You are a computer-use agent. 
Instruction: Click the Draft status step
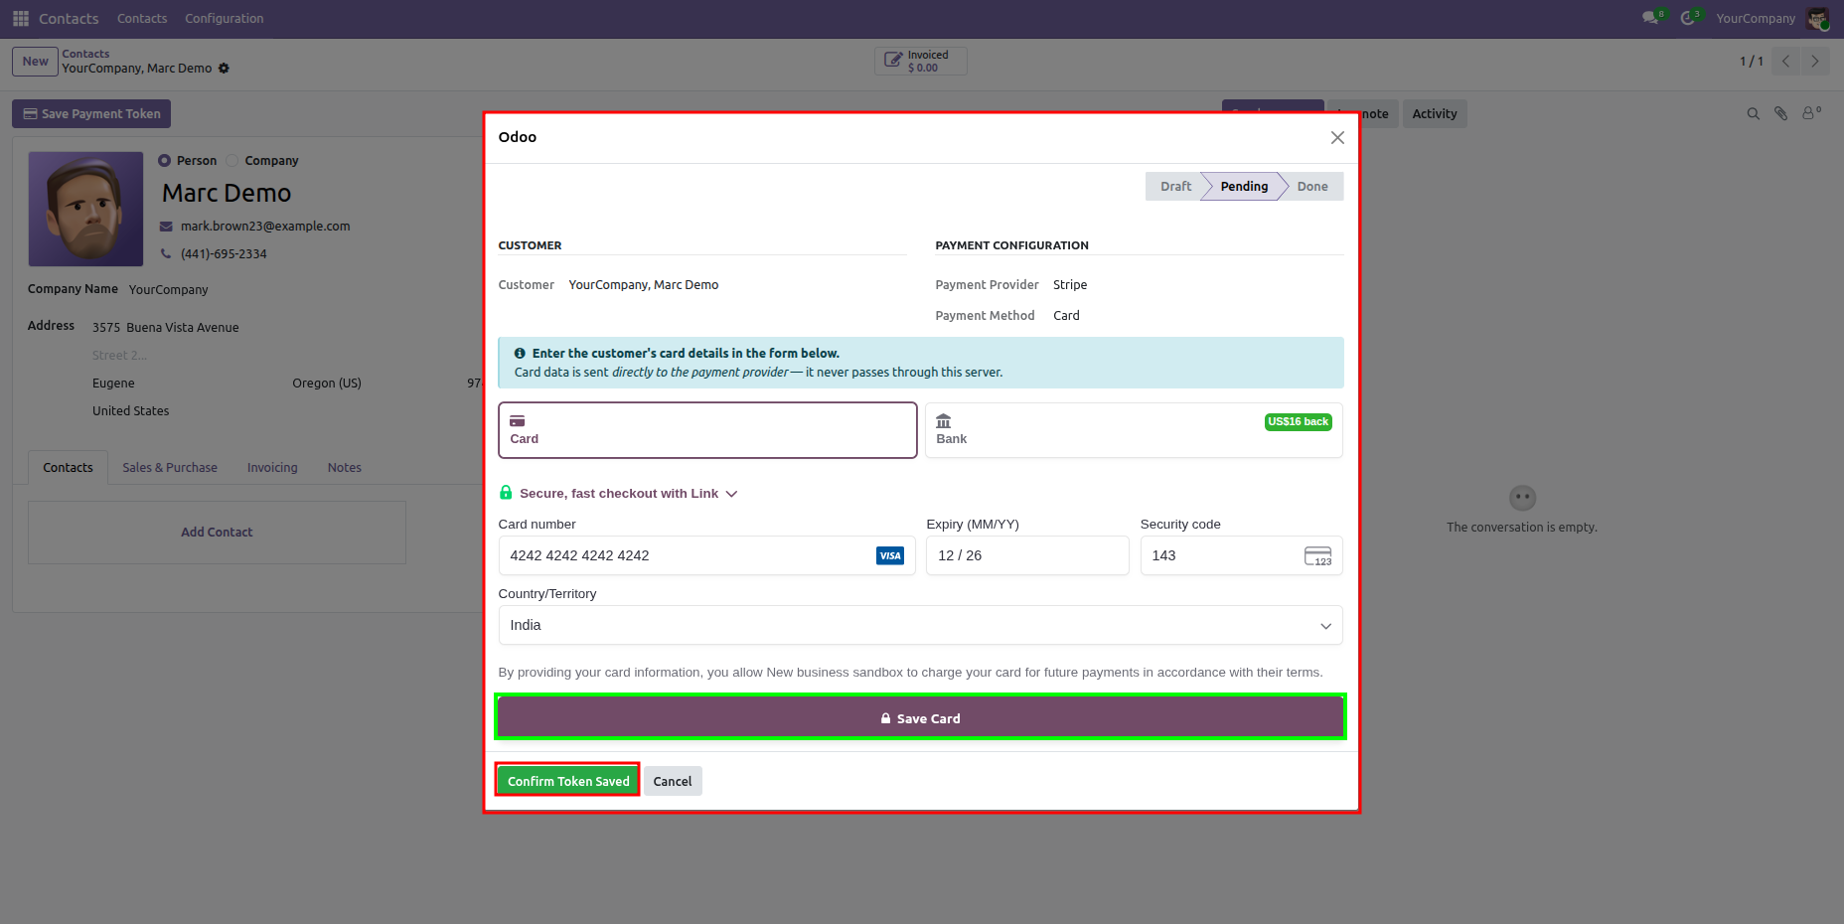coord(1175,187)
